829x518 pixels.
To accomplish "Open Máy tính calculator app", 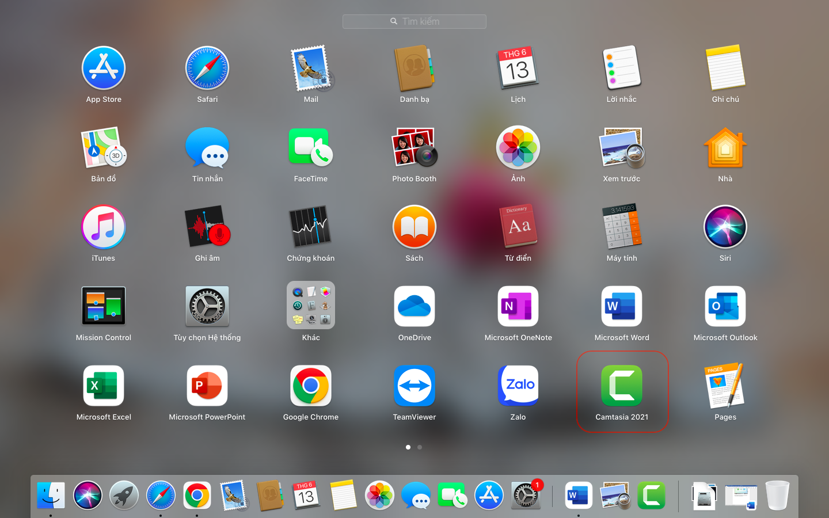I will [x=622, y=227].
